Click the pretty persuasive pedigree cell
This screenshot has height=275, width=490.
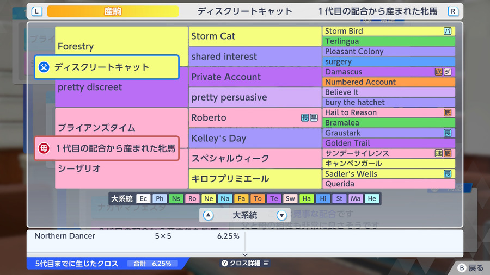click(255, 97)
